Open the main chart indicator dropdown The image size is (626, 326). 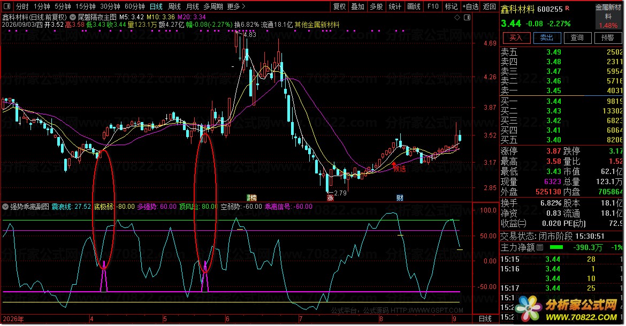coord(73,17)
